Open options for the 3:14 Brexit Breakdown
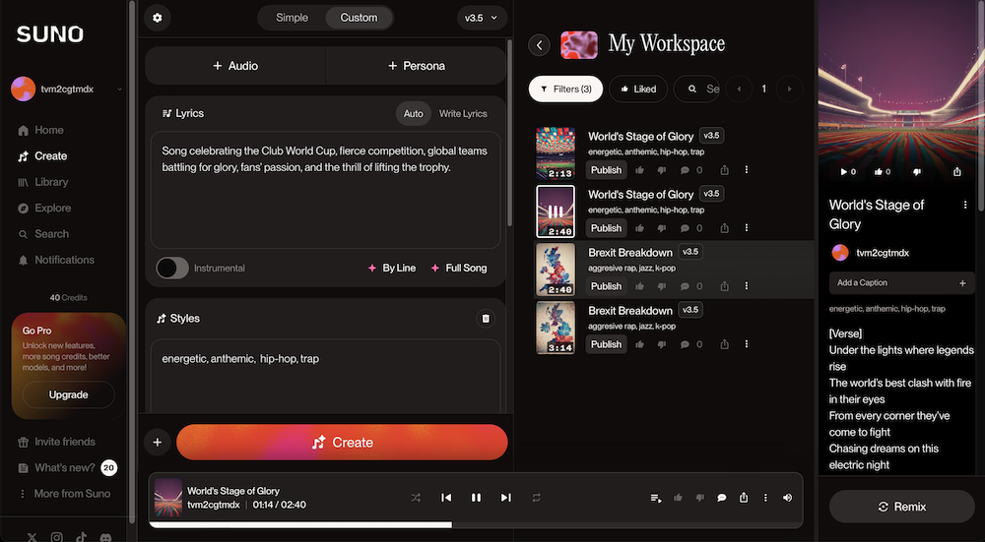Screen dimensions: 985x542 tap(747, 344)
